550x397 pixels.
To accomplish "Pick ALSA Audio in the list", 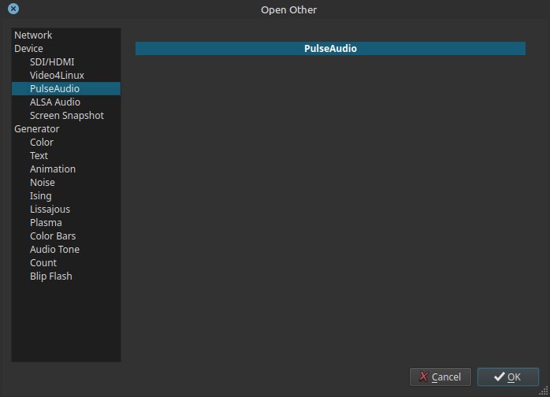I will [54, 102].
